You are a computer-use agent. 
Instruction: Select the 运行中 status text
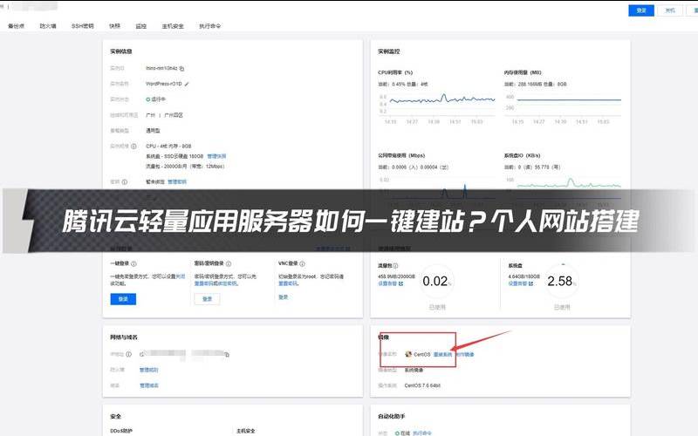click(x=158, y=99)
